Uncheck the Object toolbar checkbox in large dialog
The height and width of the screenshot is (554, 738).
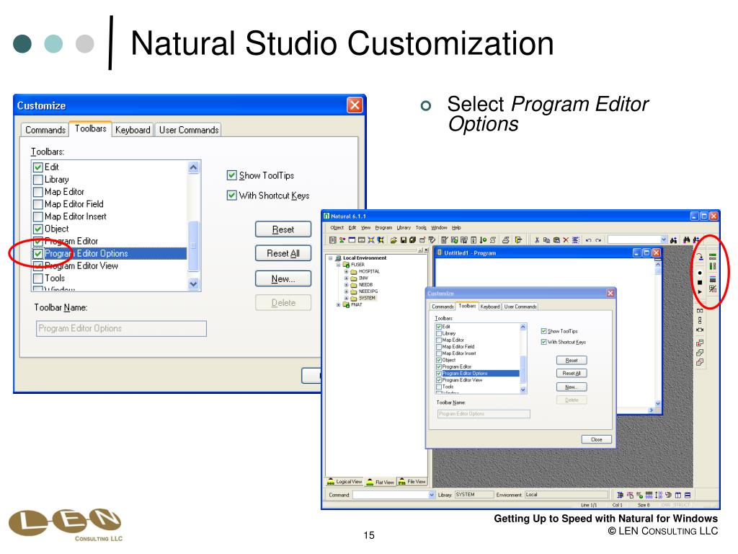click(38, 229)
